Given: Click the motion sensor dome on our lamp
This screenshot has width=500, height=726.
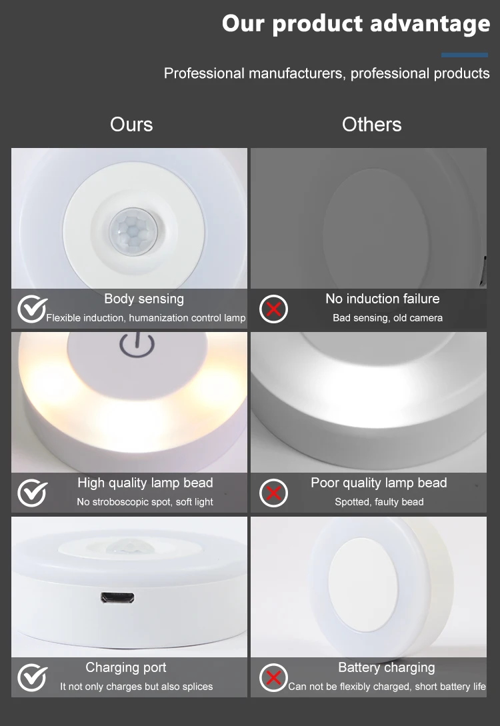Looking at the screenshot, I should (133, 230).
